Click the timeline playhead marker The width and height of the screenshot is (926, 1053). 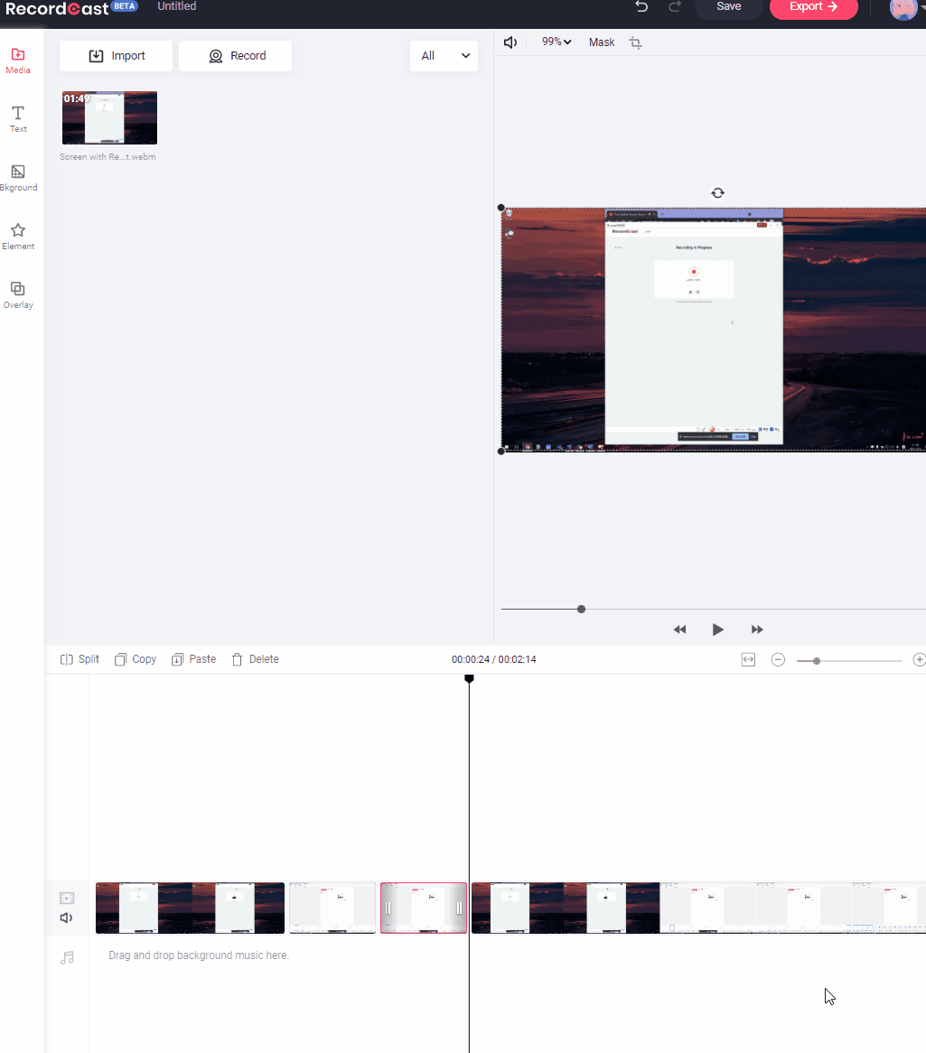pos(469,679)
